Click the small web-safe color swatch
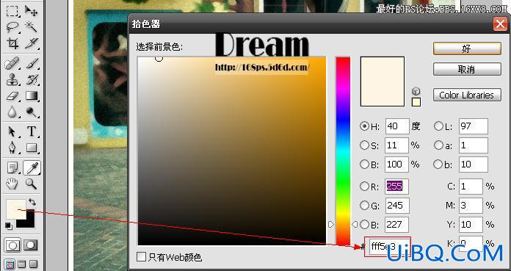Viewport: 511px width, 271px height. tap(416, 102)
